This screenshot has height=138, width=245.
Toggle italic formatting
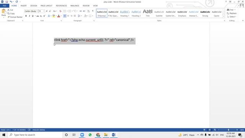(x=29, y=16)
